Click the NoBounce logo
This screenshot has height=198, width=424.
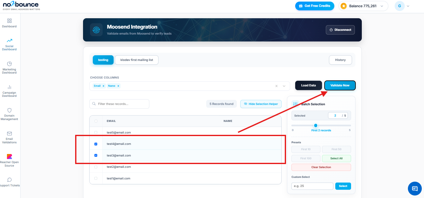(x=21, y=6)
